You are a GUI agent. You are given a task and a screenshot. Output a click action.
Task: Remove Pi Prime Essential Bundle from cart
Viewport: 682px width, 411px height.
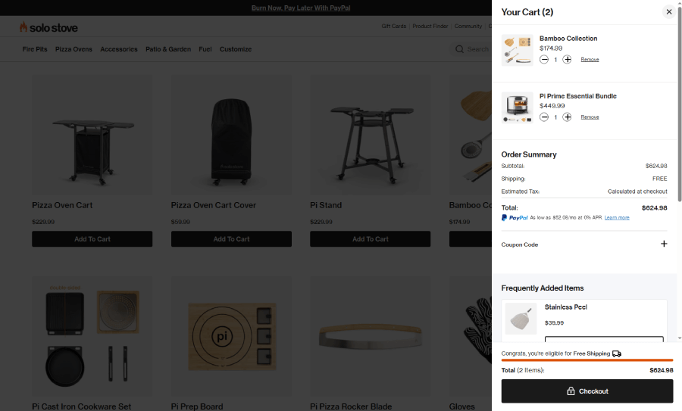click(590, 117)
